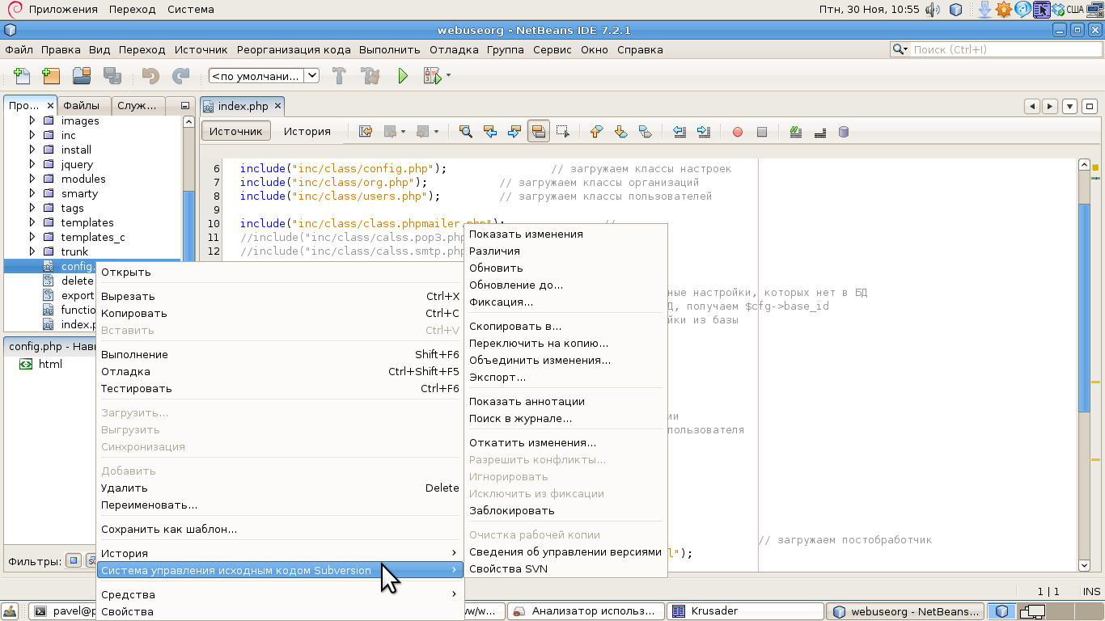Click the Toggle Bookmark icon
This screenshot has width=1105, height=621.
click(x=645, y=132)
